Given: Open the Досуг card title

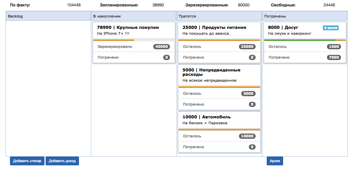Looking at the screenshot, I should click(283, 27).
